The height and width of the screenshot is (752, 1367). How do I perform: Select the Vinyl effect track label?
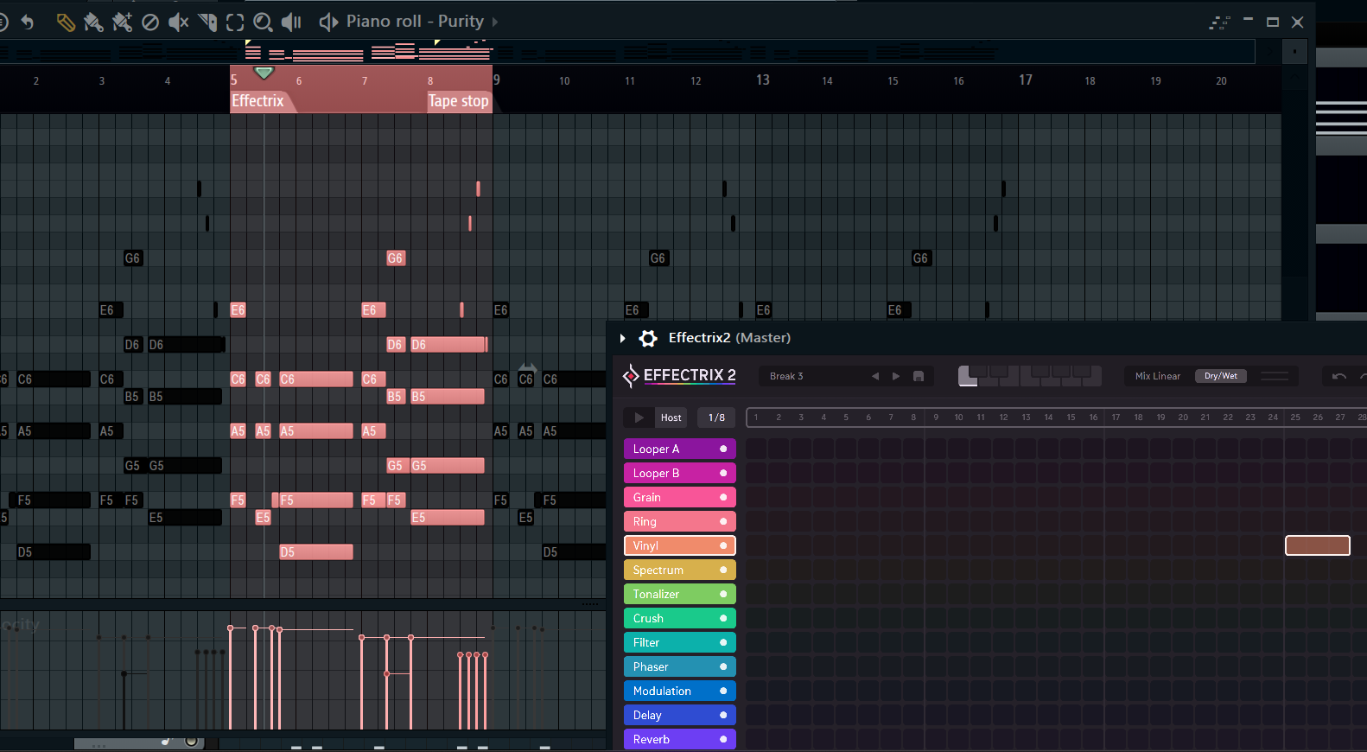click(x=645, y=545)
